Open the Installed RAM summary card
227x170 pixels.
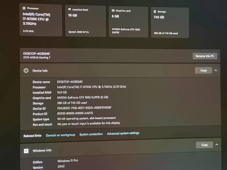[x=85, y=21]
